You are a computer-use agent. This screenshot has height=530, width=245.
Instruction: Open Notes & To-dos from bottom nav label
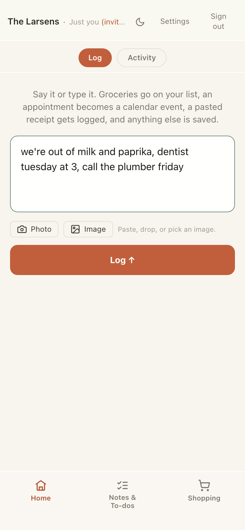click(122, 501)
